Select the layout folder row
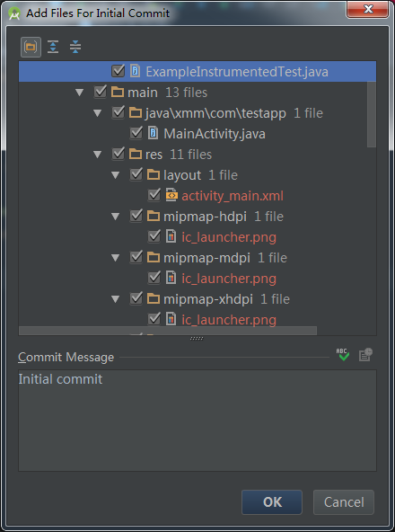Image resolution: width=395 pixels, height=532 pixels. [197, 175]
